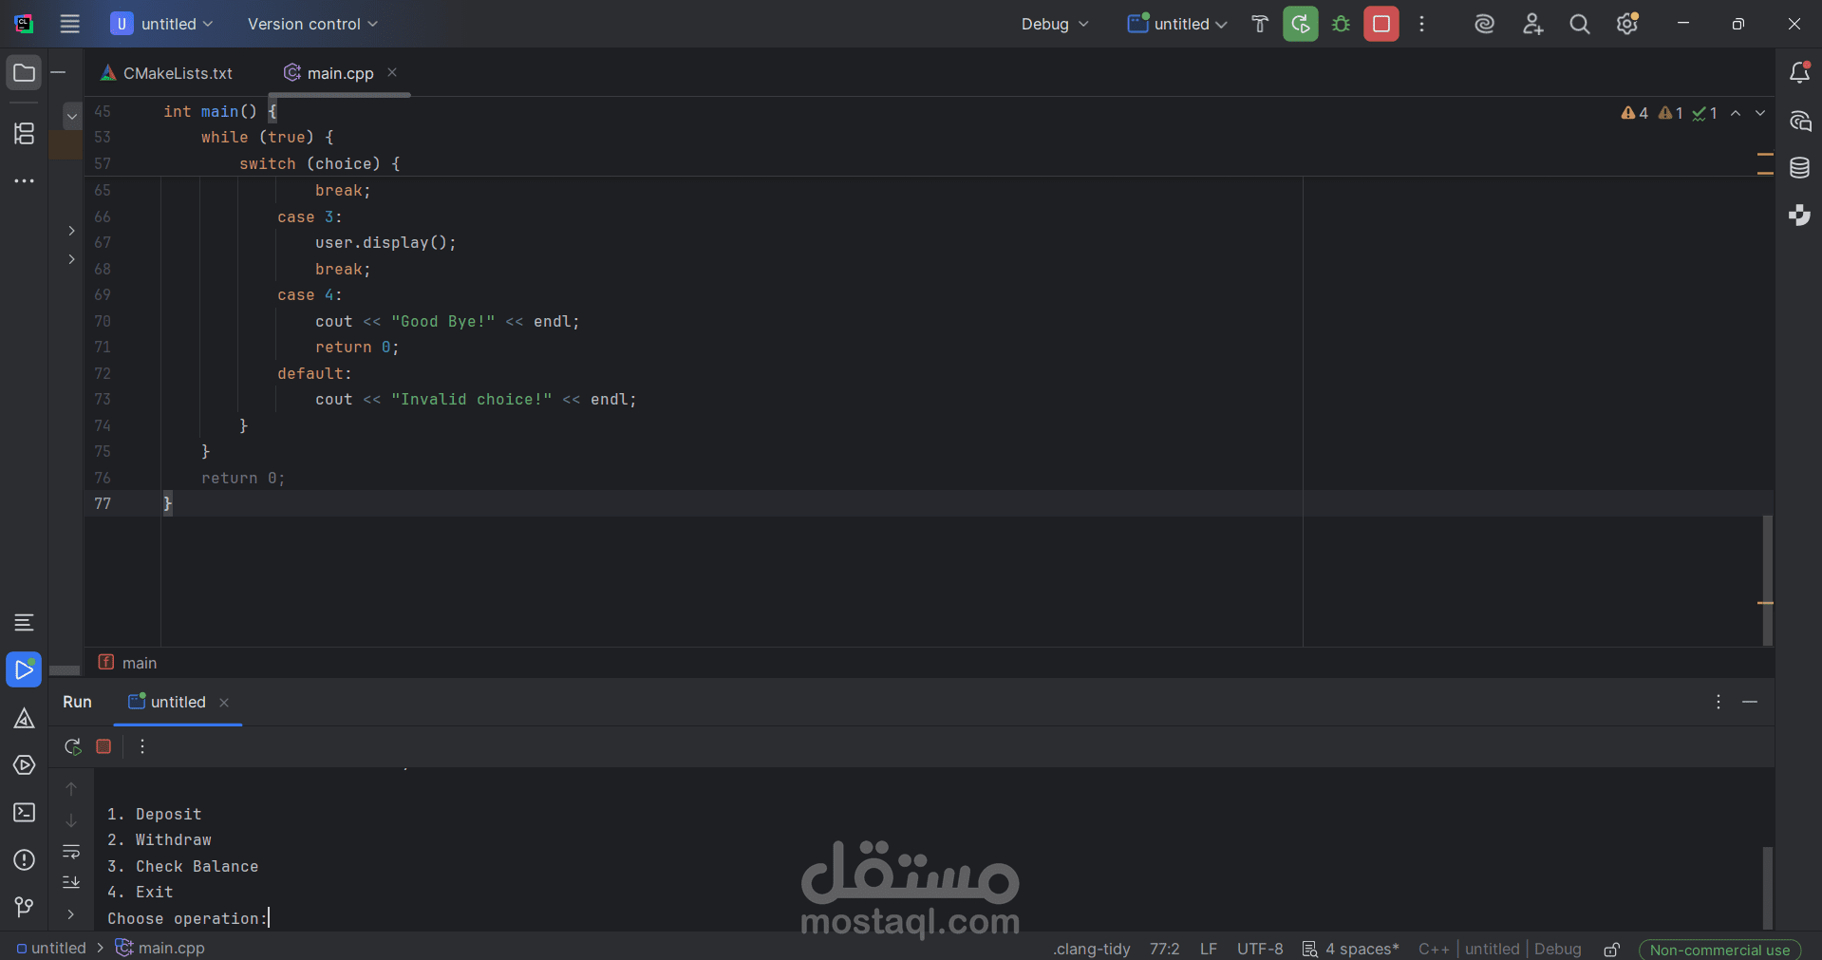Click the 77:2 line column indicator
1822x960 pixels.
(1164, 949)
